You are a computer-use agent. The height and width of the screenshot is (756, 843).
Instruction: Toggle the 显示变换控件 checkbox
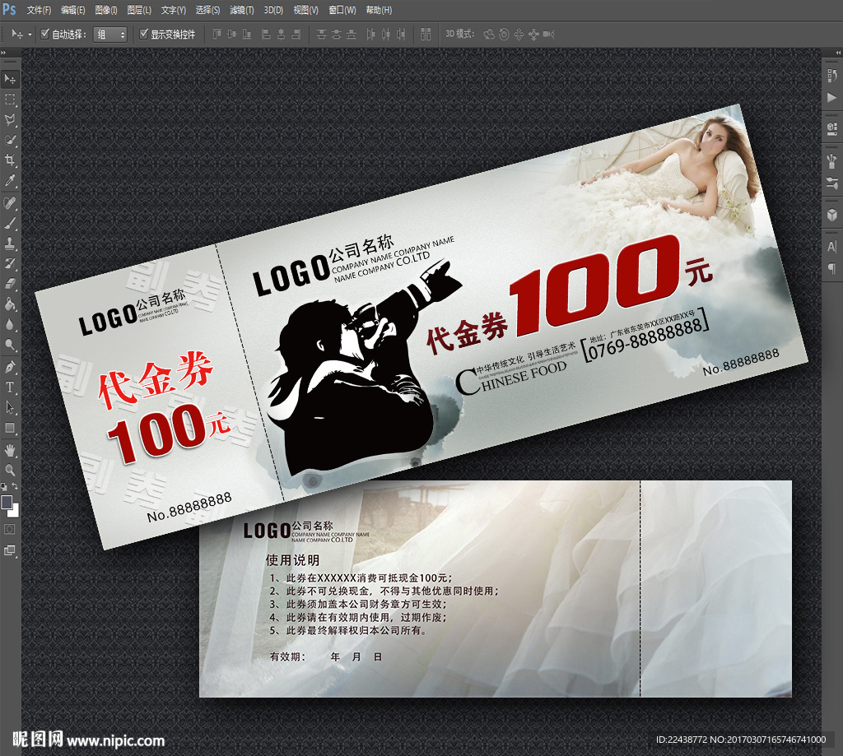coord(143,34)
